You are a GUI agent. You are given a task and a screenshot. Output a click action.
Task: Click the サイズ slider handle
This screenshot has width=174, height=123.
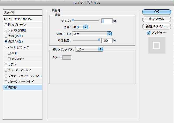(x=73, y=20)
